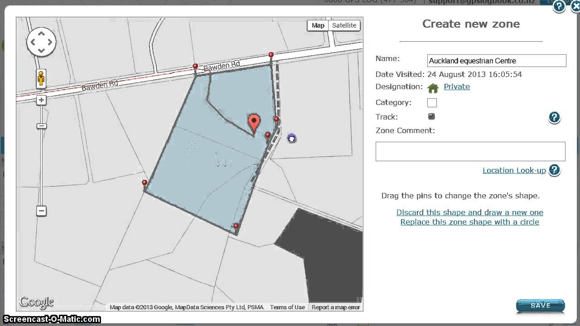The image size is (580, 326).
Task: Select the upper right-edge zone pin
Action: [x=276, y=119]
